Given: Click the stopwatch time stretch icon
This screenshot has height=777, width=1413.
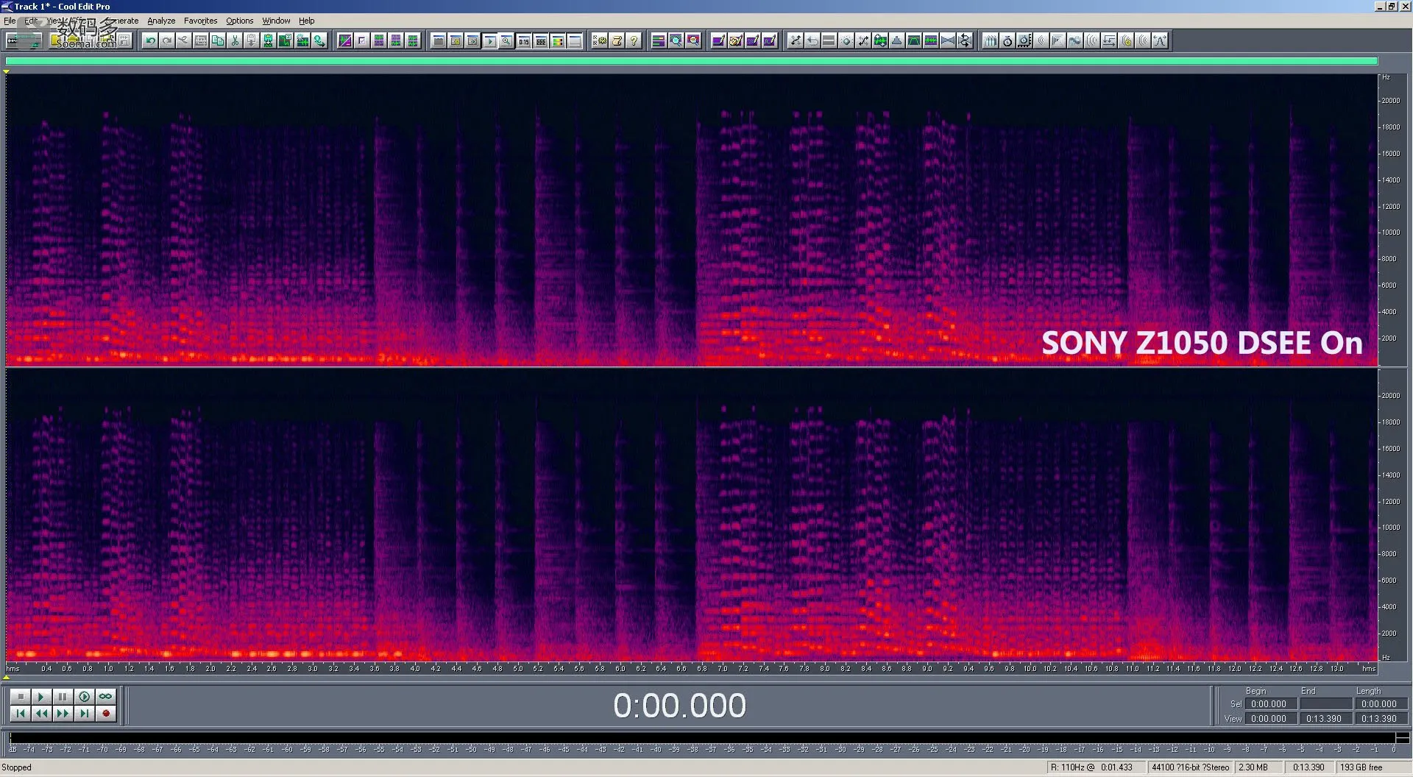Looking at the screenshot, I should (x=1007, y=40).
